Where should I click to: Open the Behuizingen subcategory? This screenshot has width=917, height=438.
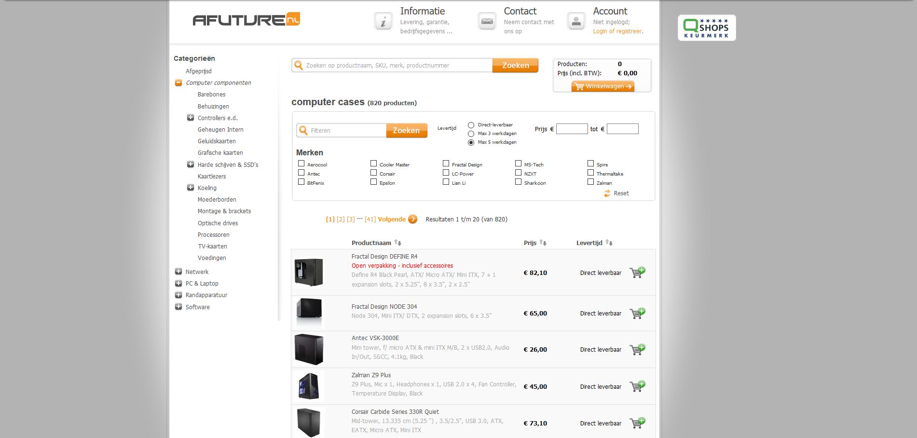pos(213,107)
